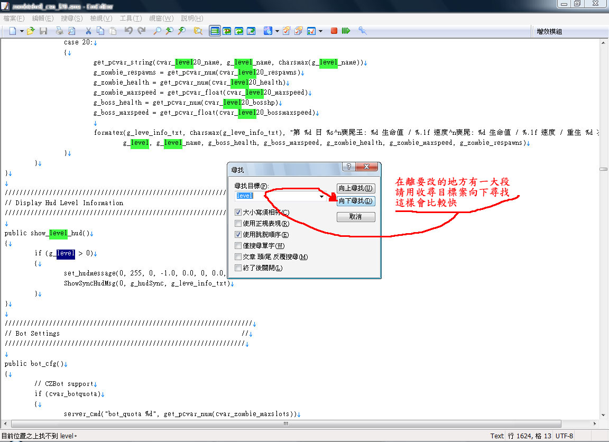This screenshot has width=609, height=442.
Task: Click the Text type in status bar
Action: tap(497, 436)
